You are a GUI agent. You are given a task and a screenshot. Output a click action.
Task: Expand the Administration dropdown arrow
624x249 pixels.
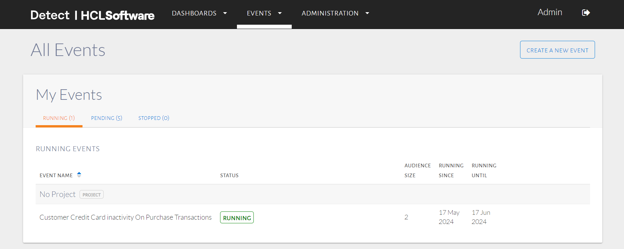(x=367, y=14)
